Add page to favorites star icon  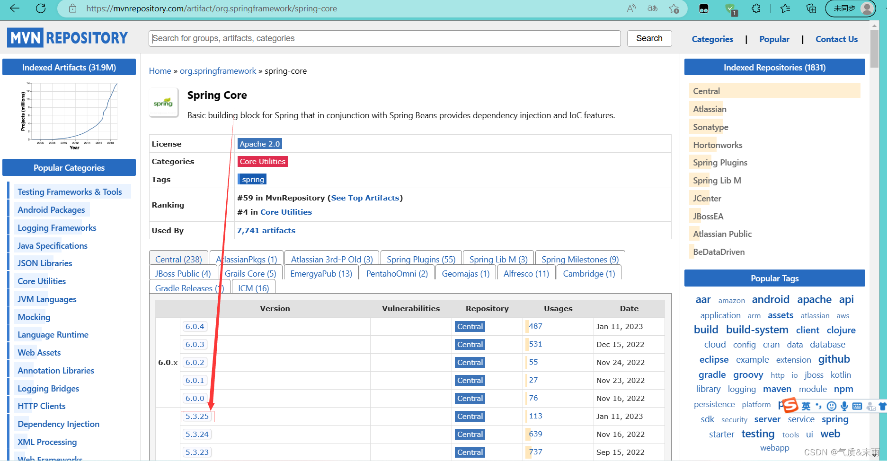click(x=674, y=8)
